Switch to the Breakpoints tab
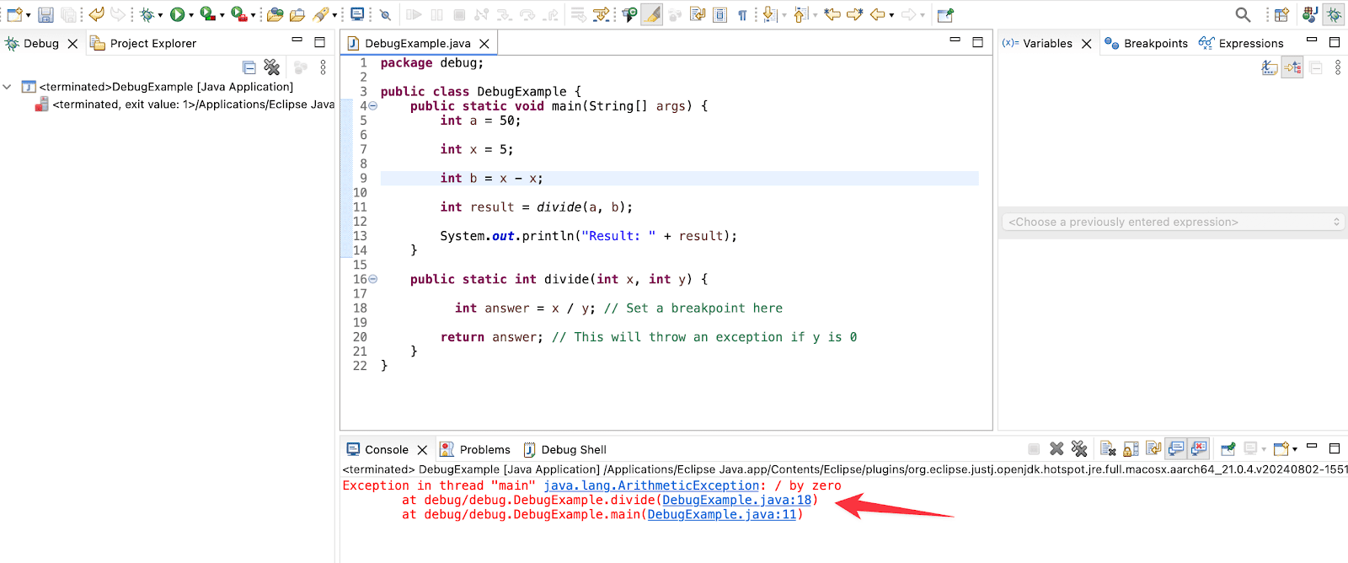Viewport: 1348px width, 563px height. tap(1146, 43)
